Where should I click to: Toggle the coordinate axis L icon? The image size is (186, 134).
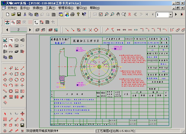tap(36, 22)
